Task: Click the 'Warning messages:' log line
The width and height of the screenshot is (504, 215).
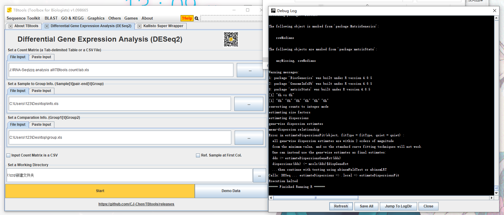Action: [x=284, y=72]
